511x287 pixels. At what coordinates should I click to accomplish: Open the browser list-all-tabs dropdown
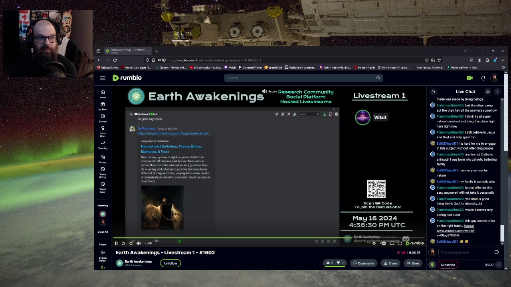[465, 51]
